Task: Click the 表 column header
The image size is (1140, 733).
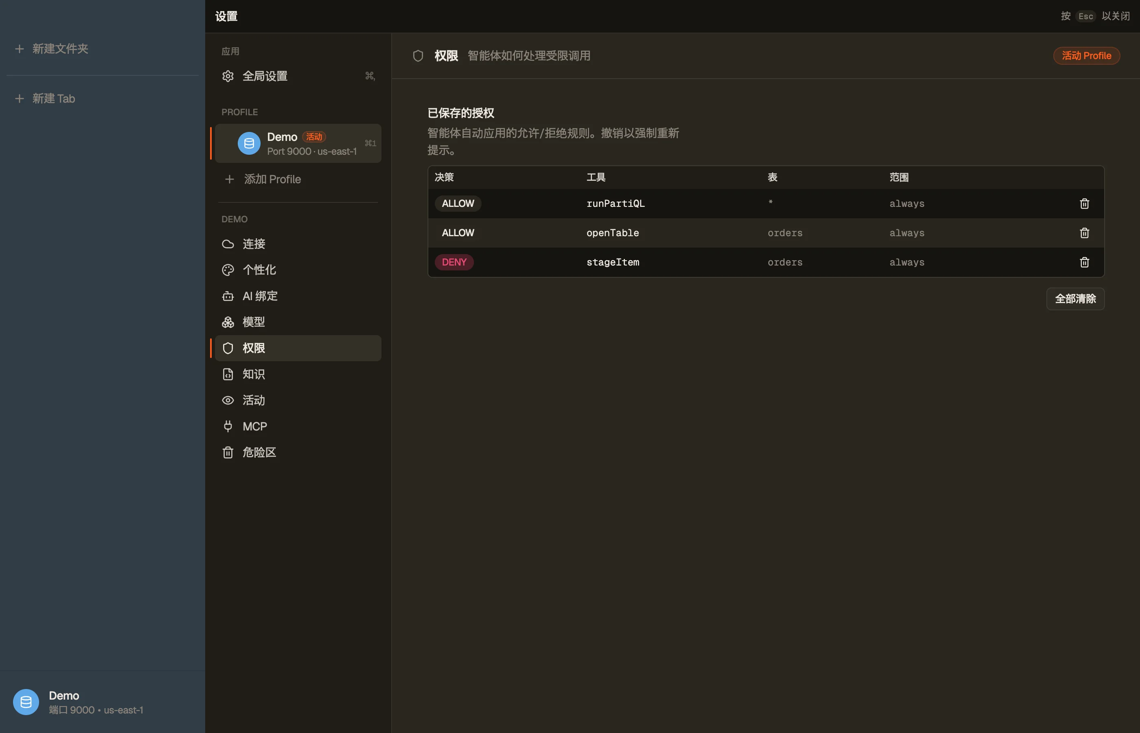Action: [x=772, y=177]
